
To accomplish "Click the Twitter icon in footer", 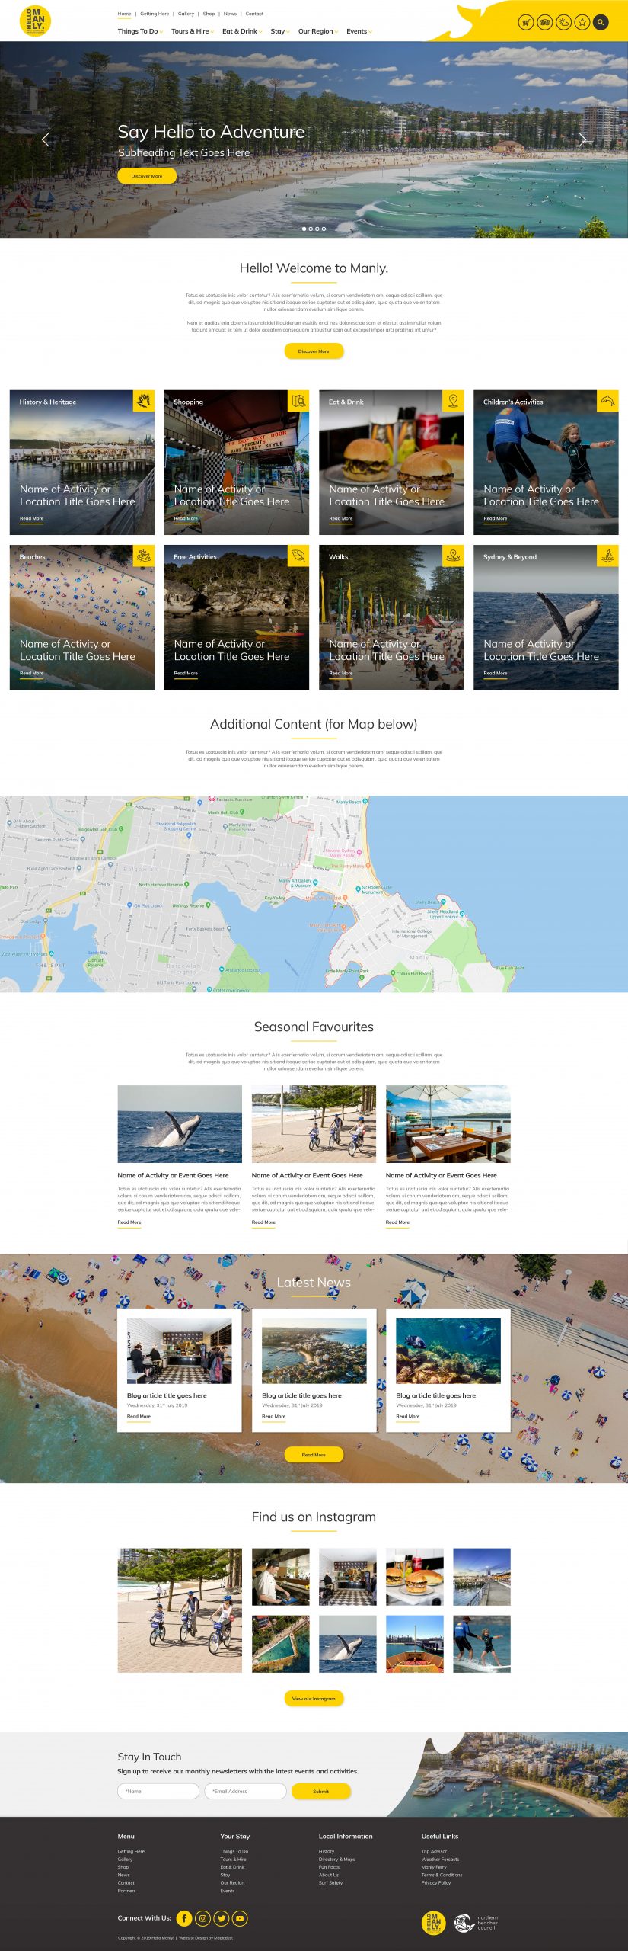I will pyautogui.click(x=222, y=1918).
